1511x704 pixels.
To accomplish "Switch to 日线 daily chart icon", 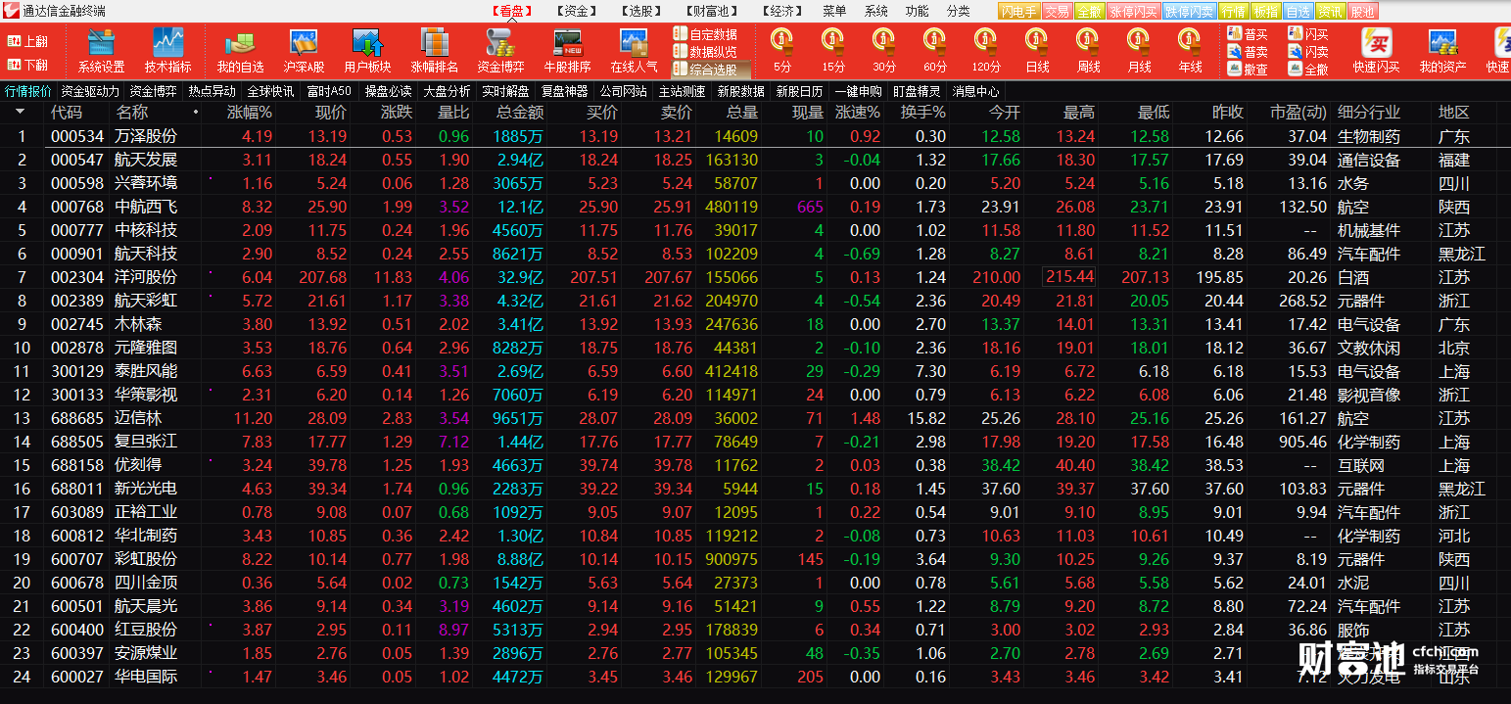I will tap(1037, 51).
